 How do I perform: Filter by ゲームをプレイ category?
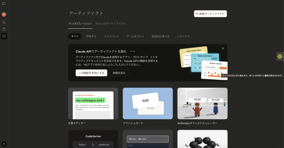pyautogui.click(x=135, y=36)
